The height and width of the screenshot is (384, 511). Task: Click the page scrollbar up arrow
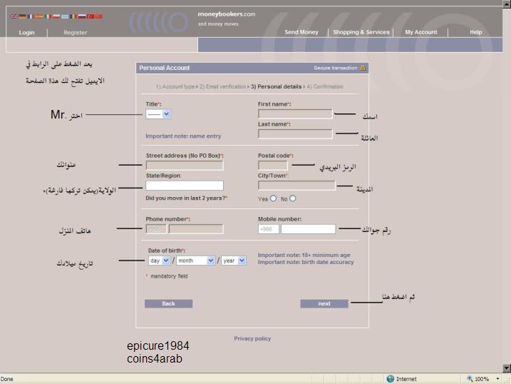pos(507,4)
